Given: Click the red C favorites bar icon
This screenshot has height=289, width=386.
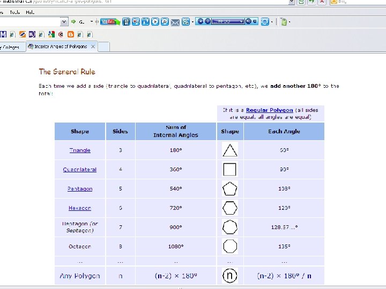Looking at the screenshot, I should point(61,34).
